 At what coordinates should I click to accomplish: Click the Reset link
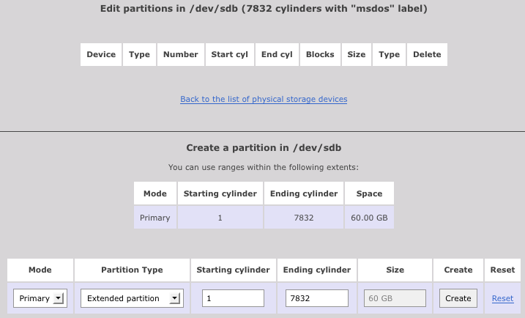(502, 298)
